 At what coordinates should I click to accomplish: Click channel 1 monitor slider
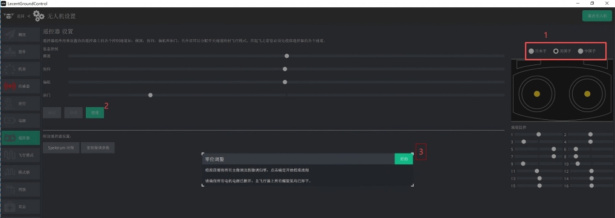point(538,134)
